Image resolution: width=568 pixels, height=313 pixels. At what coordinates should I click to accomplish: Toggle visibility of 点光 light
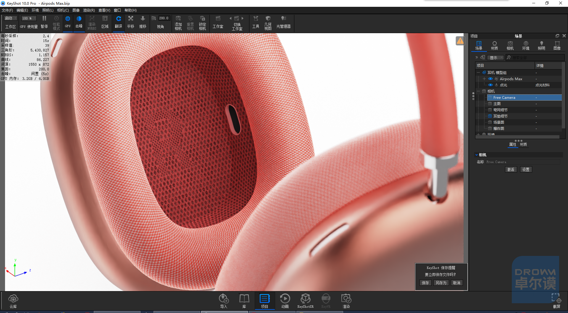[x=490, y=85]
